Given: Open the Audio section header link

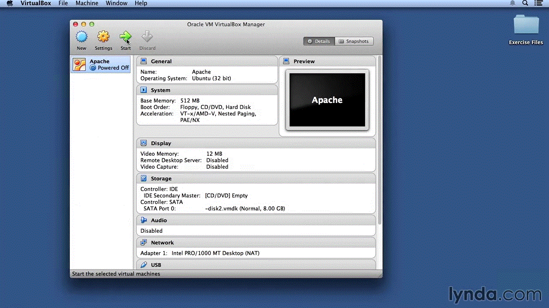Looking at the screenshot, I should (x=159, y=220).
